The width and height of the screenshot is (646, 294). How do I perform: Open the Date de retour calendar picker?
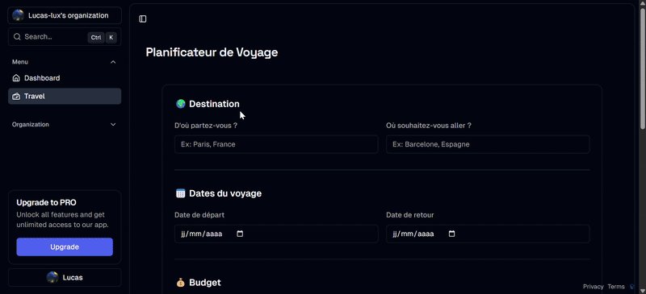click(451, 234)
